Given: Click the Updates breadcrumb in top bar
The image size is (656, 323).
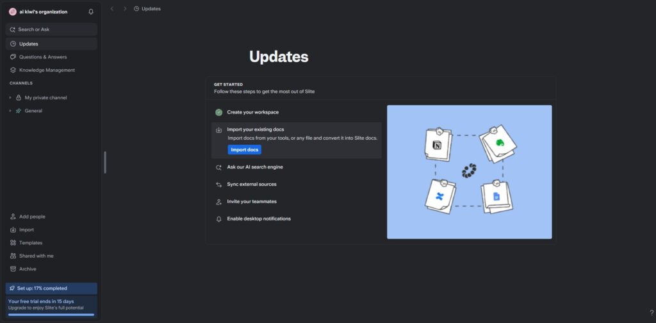Looking at the screenshot, I should click(x=151, y=8).
